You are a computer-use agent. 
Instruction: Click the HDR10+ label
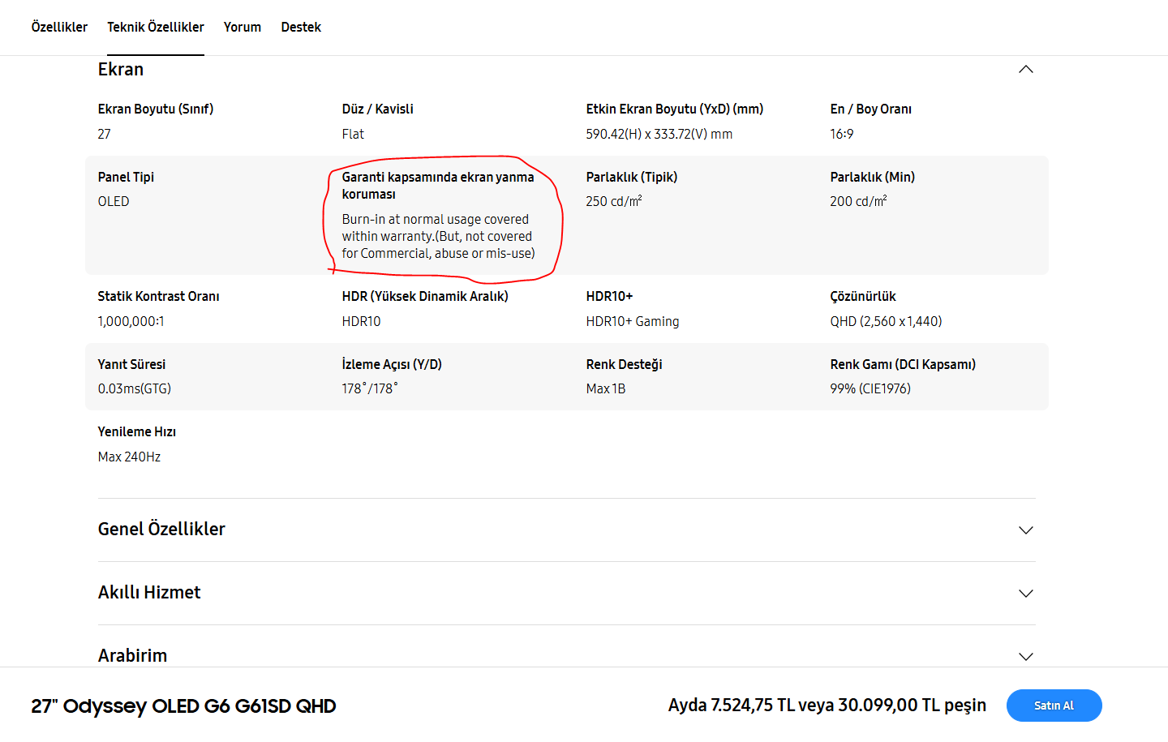tap(609, 296)
